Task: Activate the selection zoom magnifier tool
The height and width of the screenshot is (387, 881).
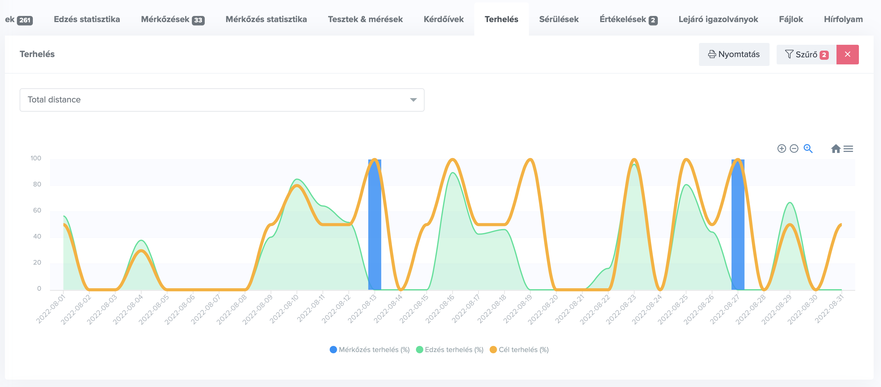Action: 808,149
